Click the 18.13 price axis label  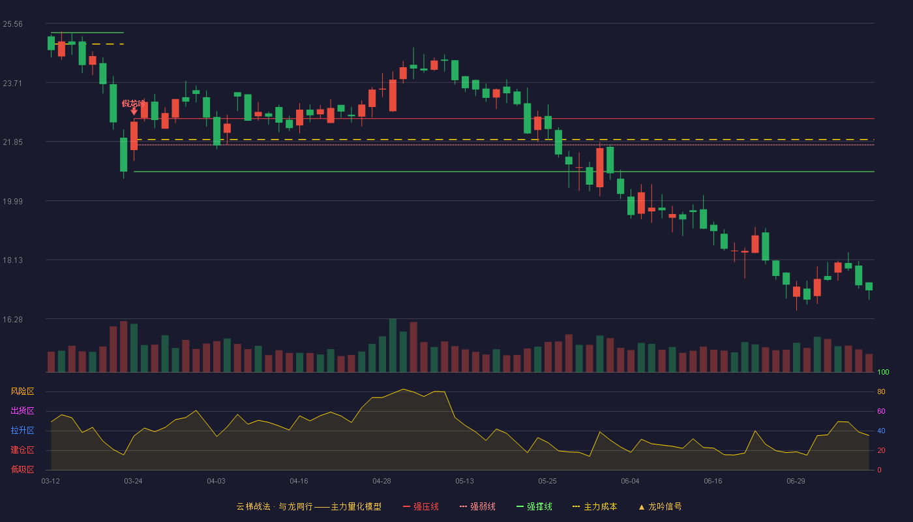pyautogui.click(x=12, y=260)
